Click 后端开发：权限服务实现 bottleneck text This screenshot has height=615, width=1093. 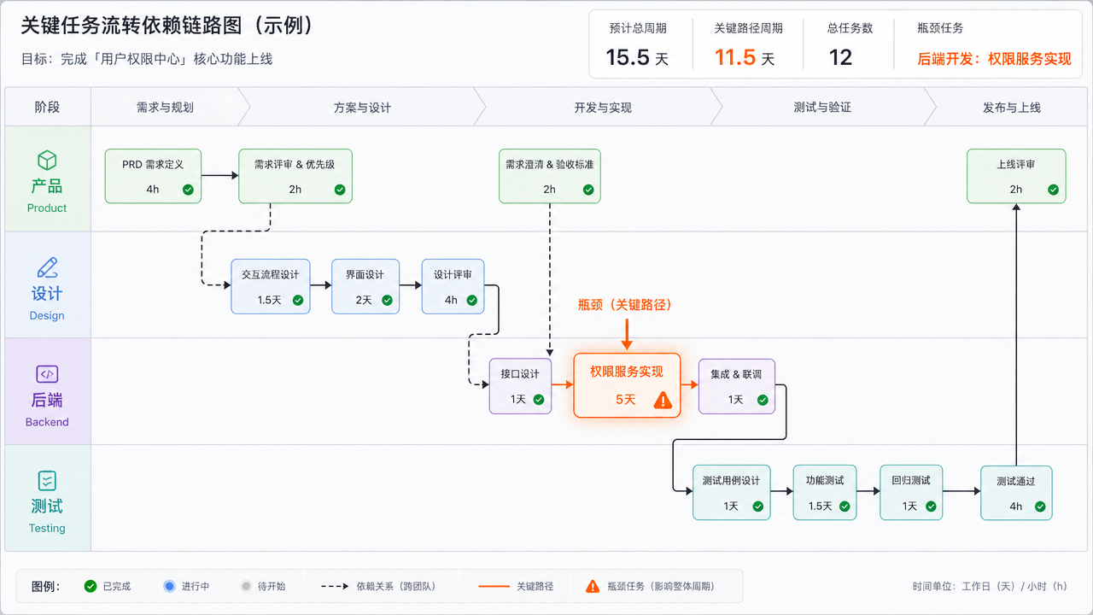click(x=994, y=59)
